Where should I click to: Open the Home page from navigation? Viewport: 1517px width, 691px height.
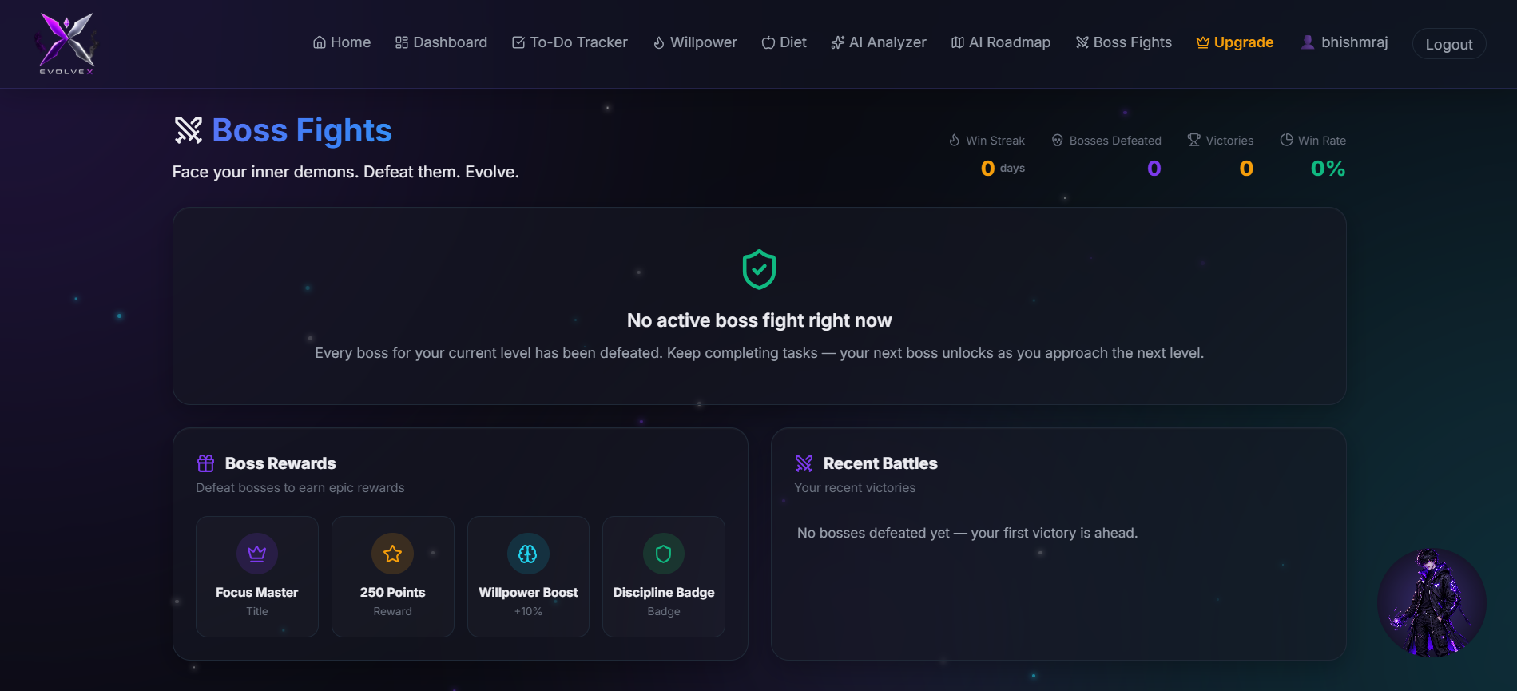tap(341, 42)
